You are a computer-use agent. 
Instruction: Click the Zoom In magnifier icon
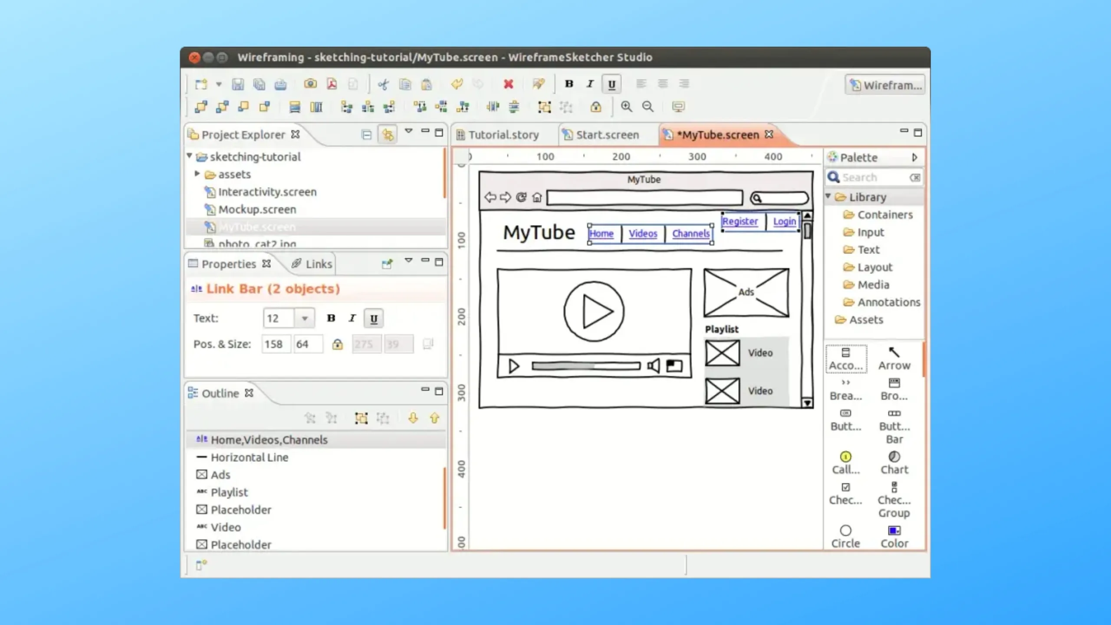(626, 107)
